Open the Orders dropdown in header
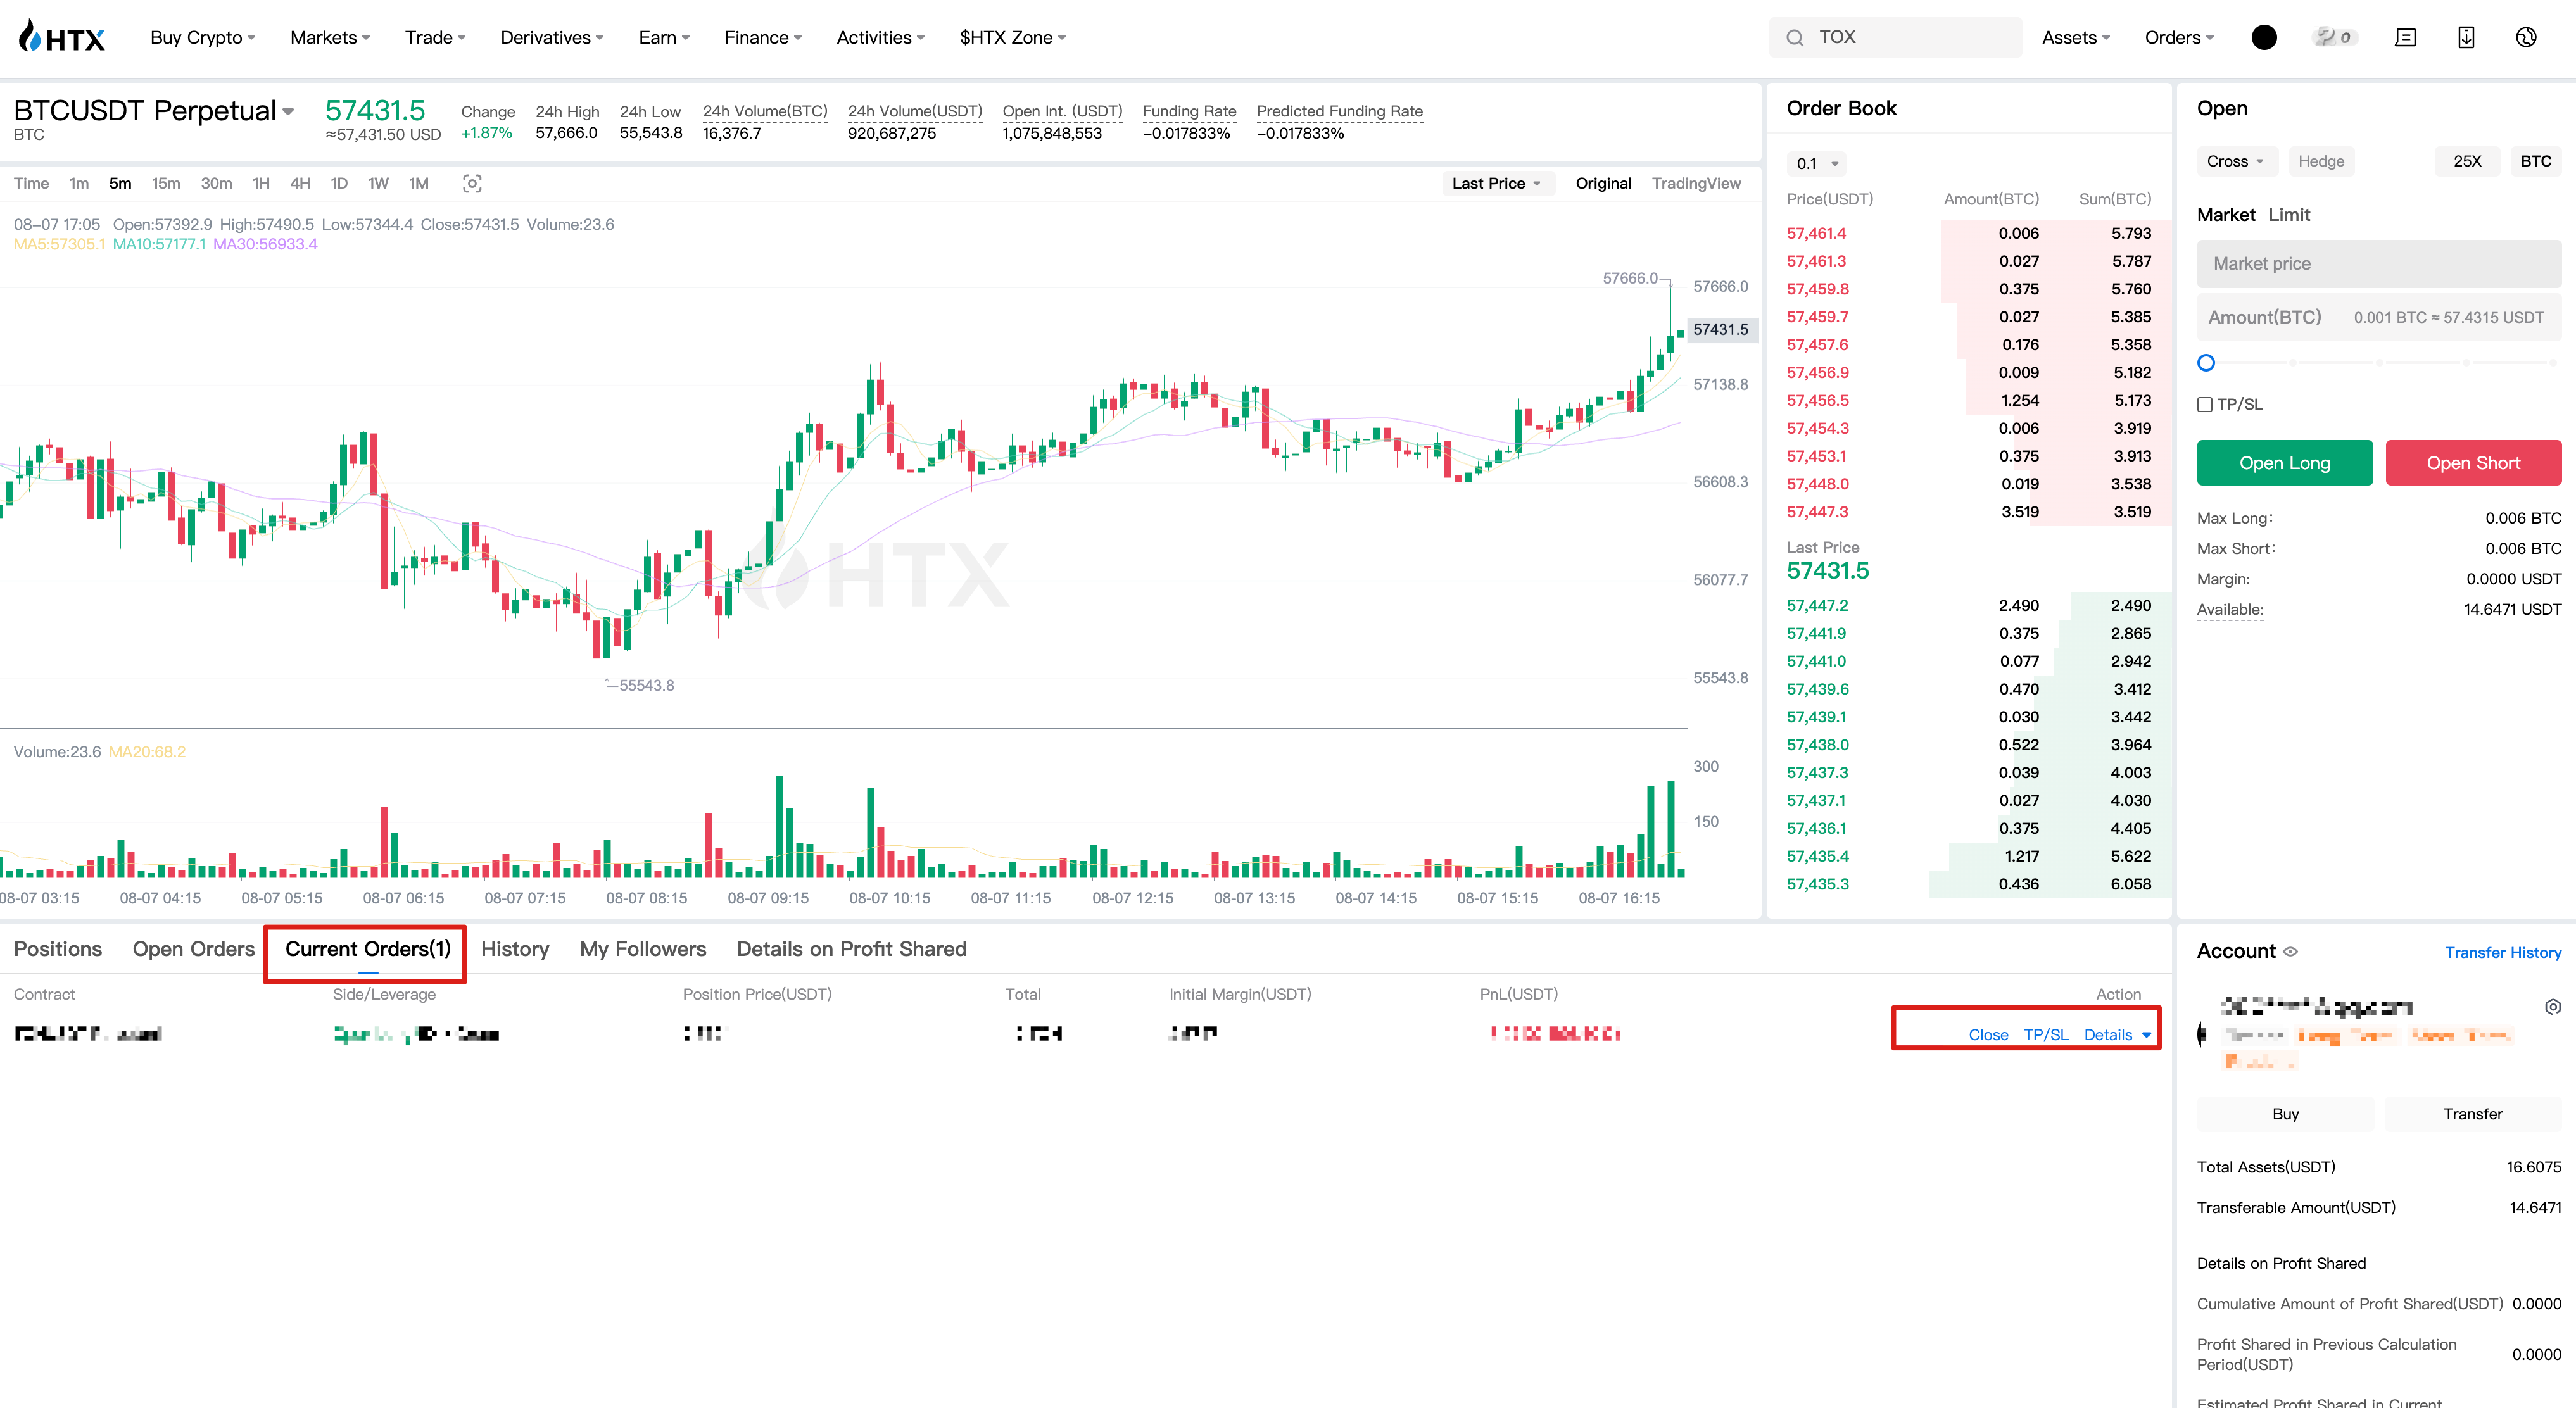2576x1408 pixels. [2179, 37]
